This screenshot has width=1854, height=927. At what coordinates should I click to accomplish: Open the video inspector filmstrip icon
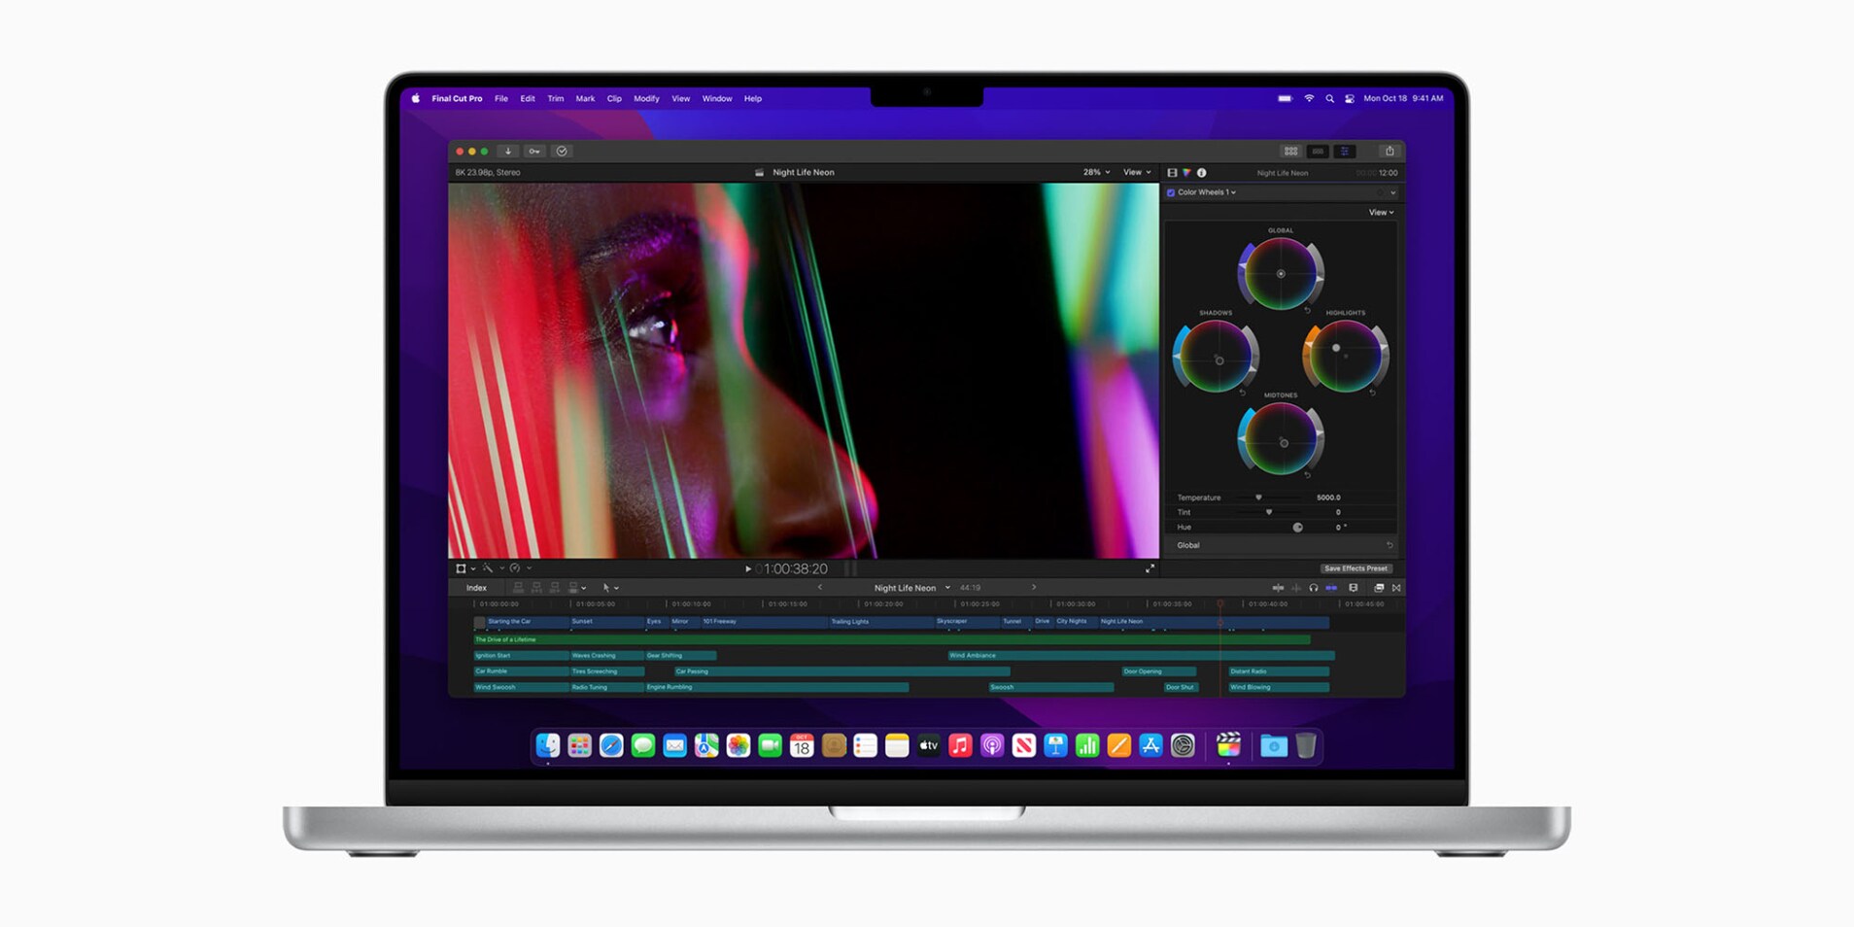coord(1172,172)
